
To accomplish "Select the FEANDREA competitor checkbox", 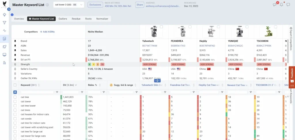I will pyautogui.click(x=190, y=27).
